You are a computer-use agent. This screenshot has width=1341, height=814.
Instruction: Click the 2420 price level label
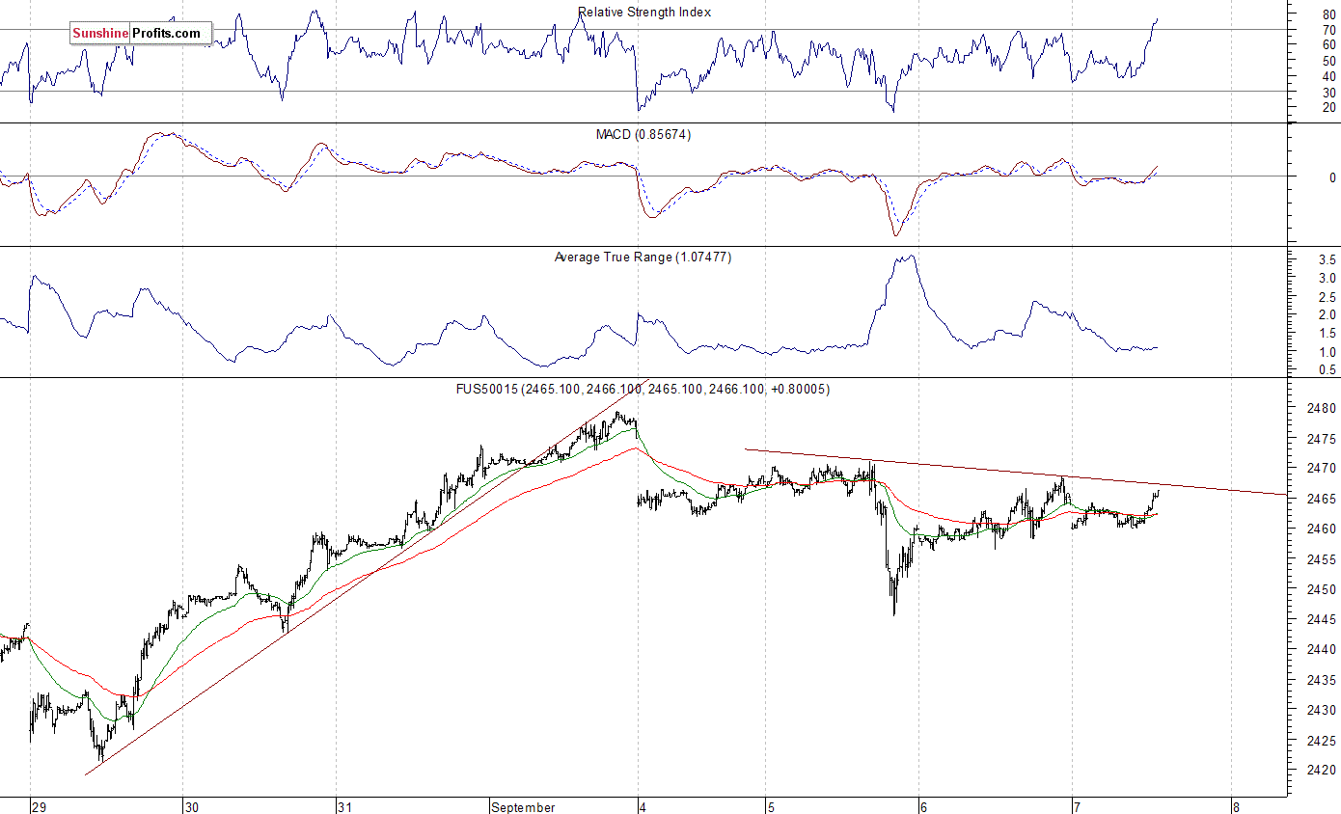pyautogui.click(x=1323, y=772)
